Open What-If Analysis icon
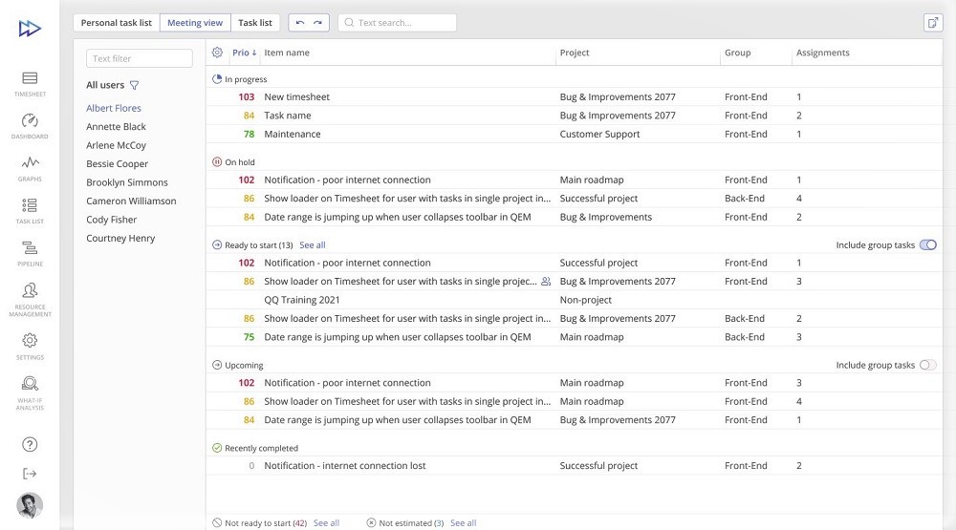Viewport: 956px width, 530px height. (30, 384)
